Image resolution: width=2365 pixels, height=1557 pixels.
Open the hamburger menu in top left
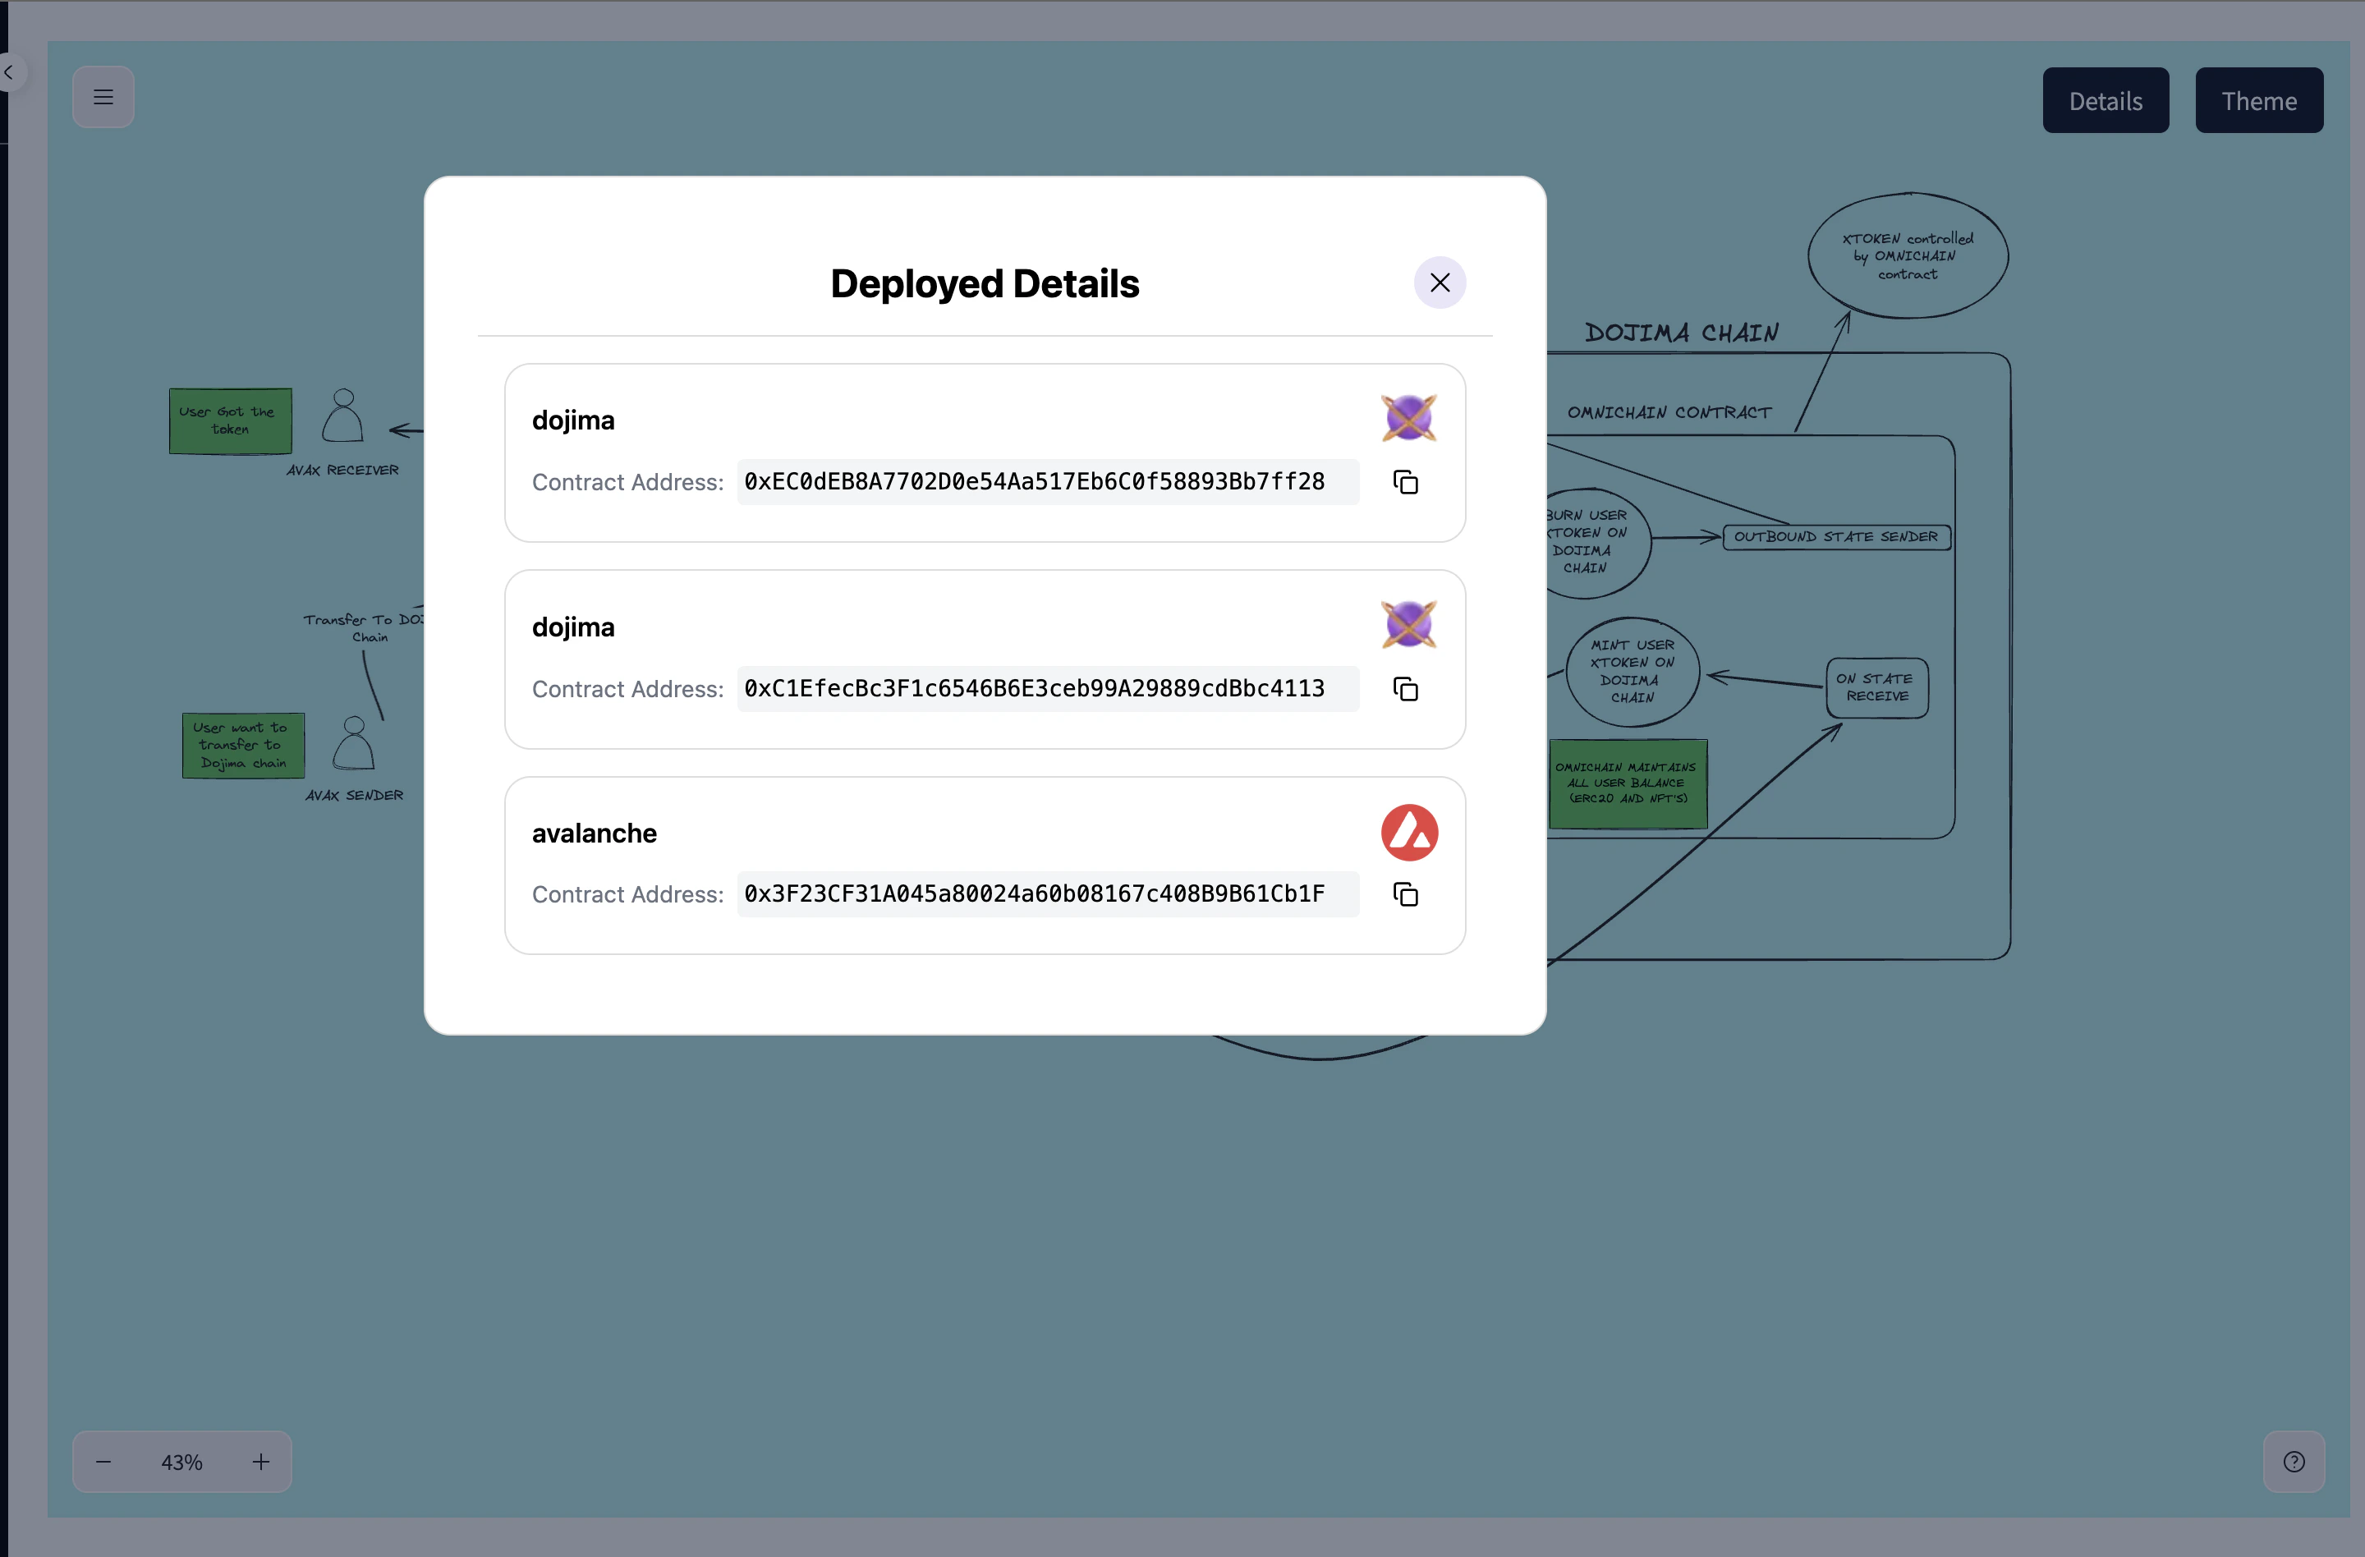point(103,96)
